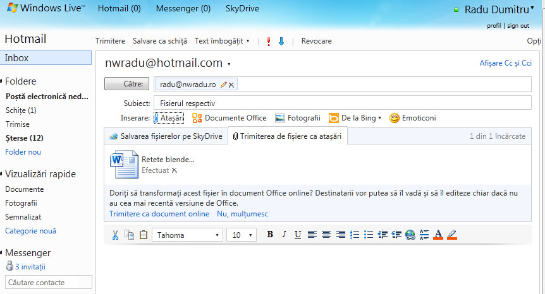Toggle underline formatting
This screenshot has height=294, width=545.
coord(298,235)
